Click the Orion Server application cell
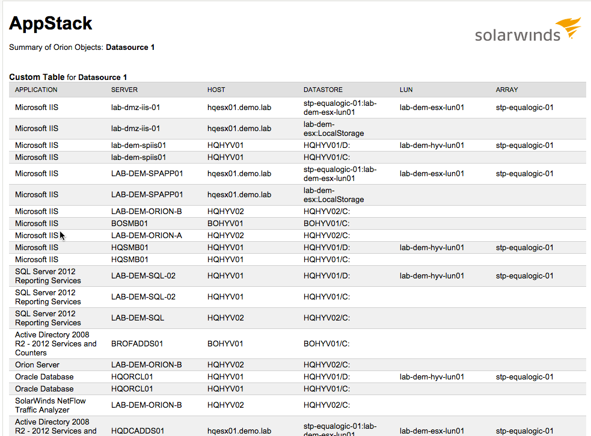The width and height of the screenshot is (591, 436). pyautogui.click(x=37, y=364)
